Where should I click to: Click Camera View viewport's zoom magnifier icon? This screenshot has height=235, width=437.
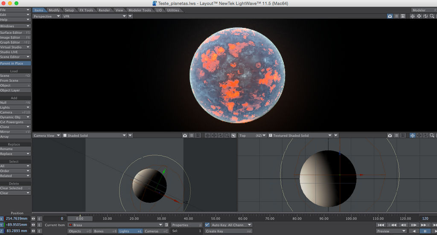pyautogui.click(x=227, y=135)
